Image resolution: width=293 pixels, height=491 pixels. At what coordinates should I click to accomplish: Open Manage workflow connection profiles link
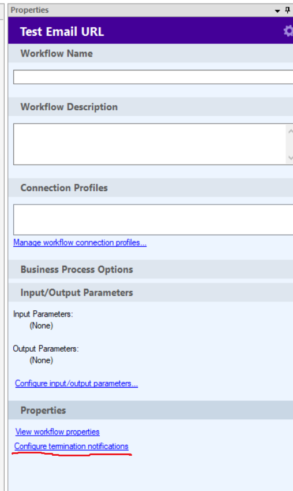[80, 243]
